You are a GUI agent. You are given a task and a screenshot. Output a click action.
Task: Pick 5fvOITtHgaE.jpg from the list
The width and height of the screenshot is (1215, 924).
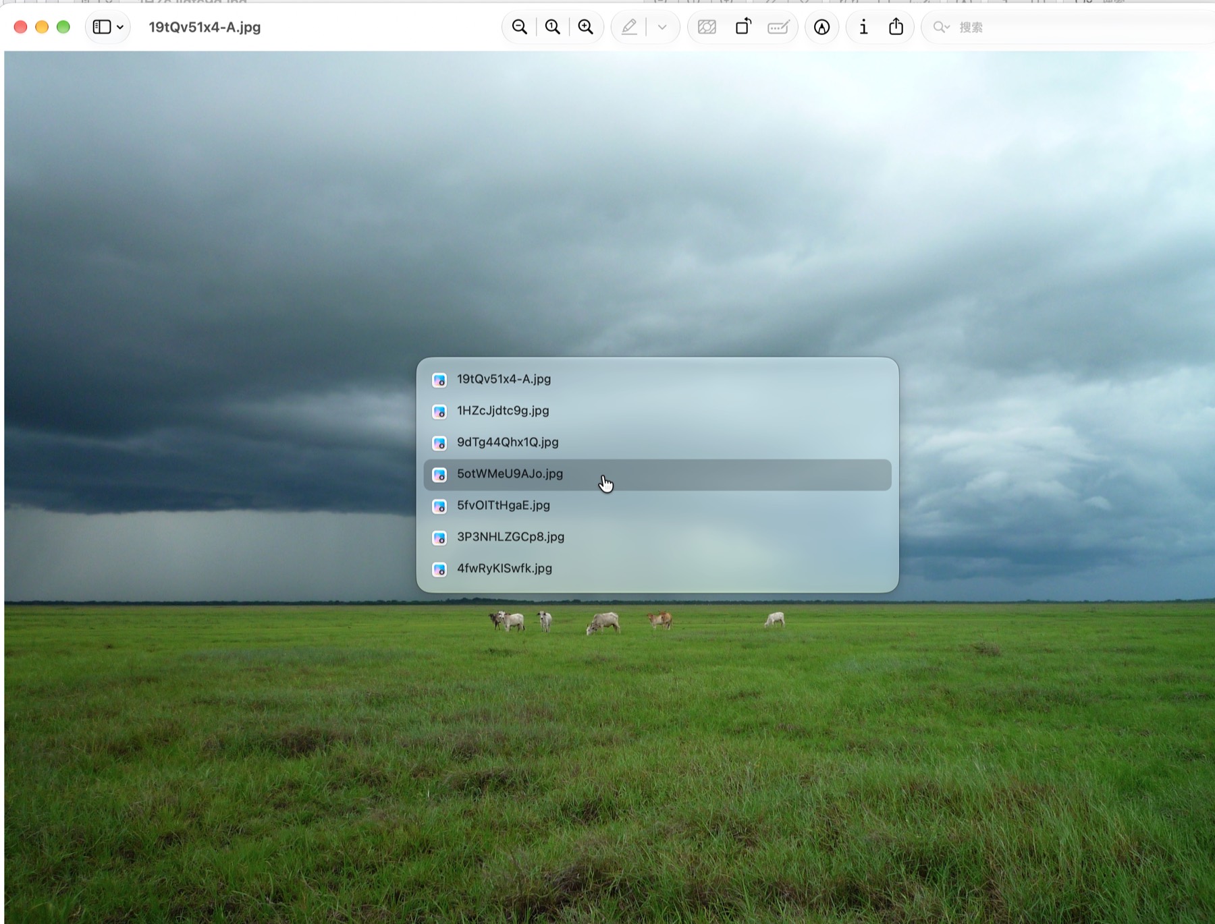point(657,505)
